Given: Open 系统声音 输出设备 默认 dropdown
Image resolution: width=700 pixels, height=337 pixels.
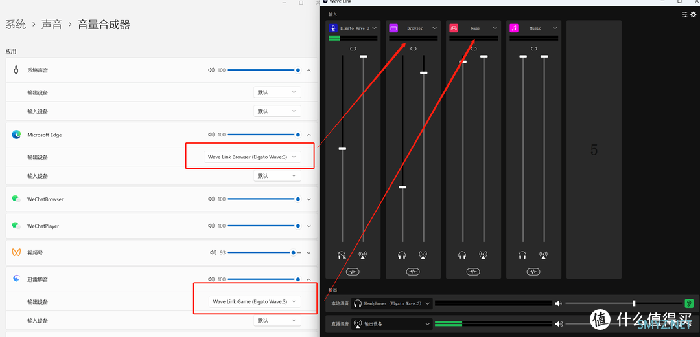Looking at the screenshot, I should click(x=277, y=92).
